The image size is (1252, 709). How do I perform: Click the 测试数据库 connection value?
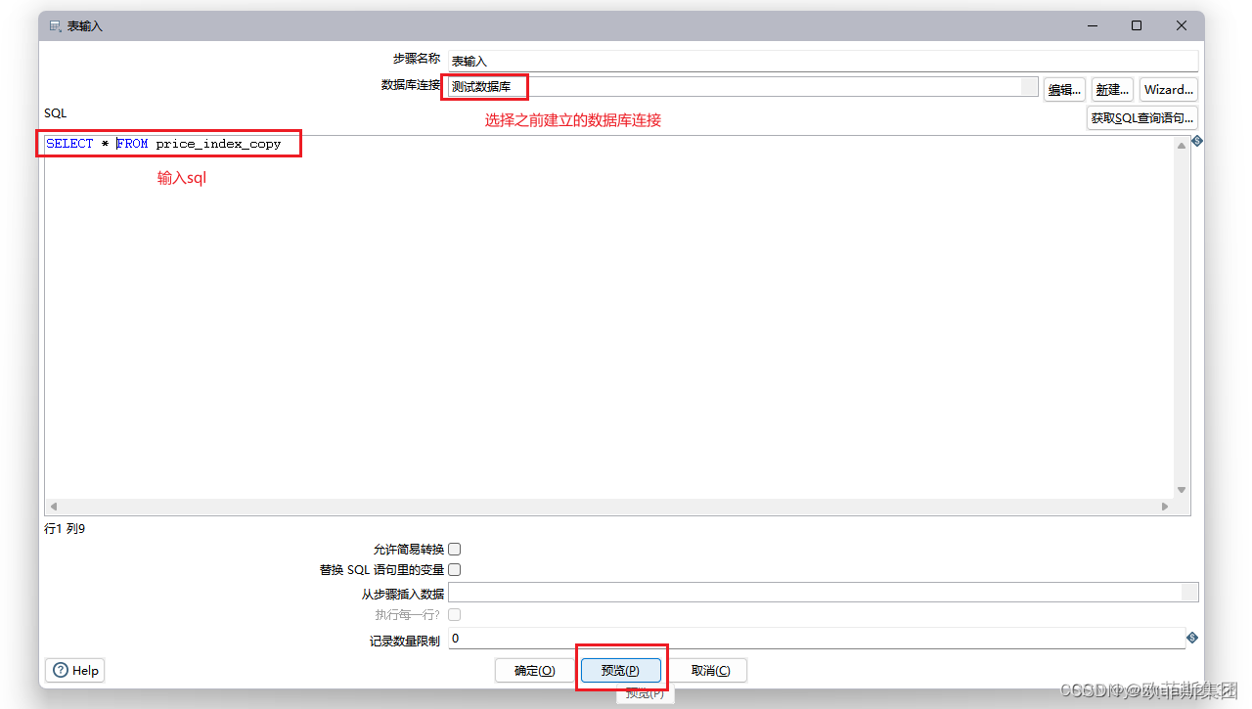(x=481, y=87)
